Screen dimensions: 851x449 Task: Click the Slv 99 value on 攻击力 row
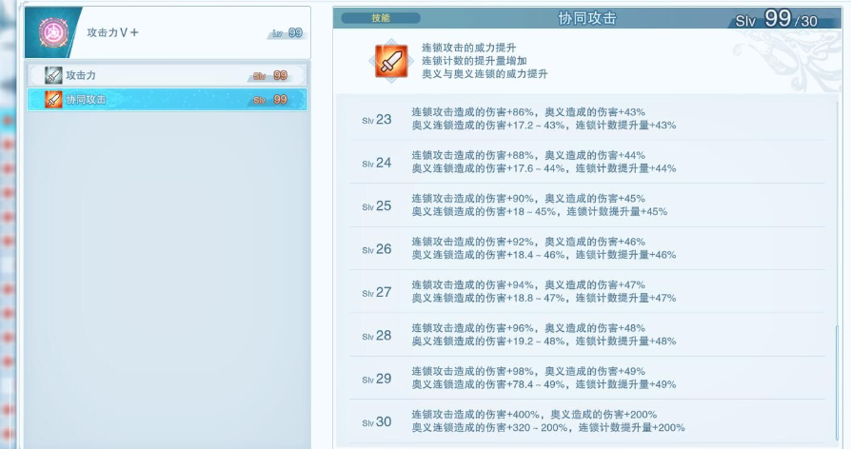(x=270, y=76)
